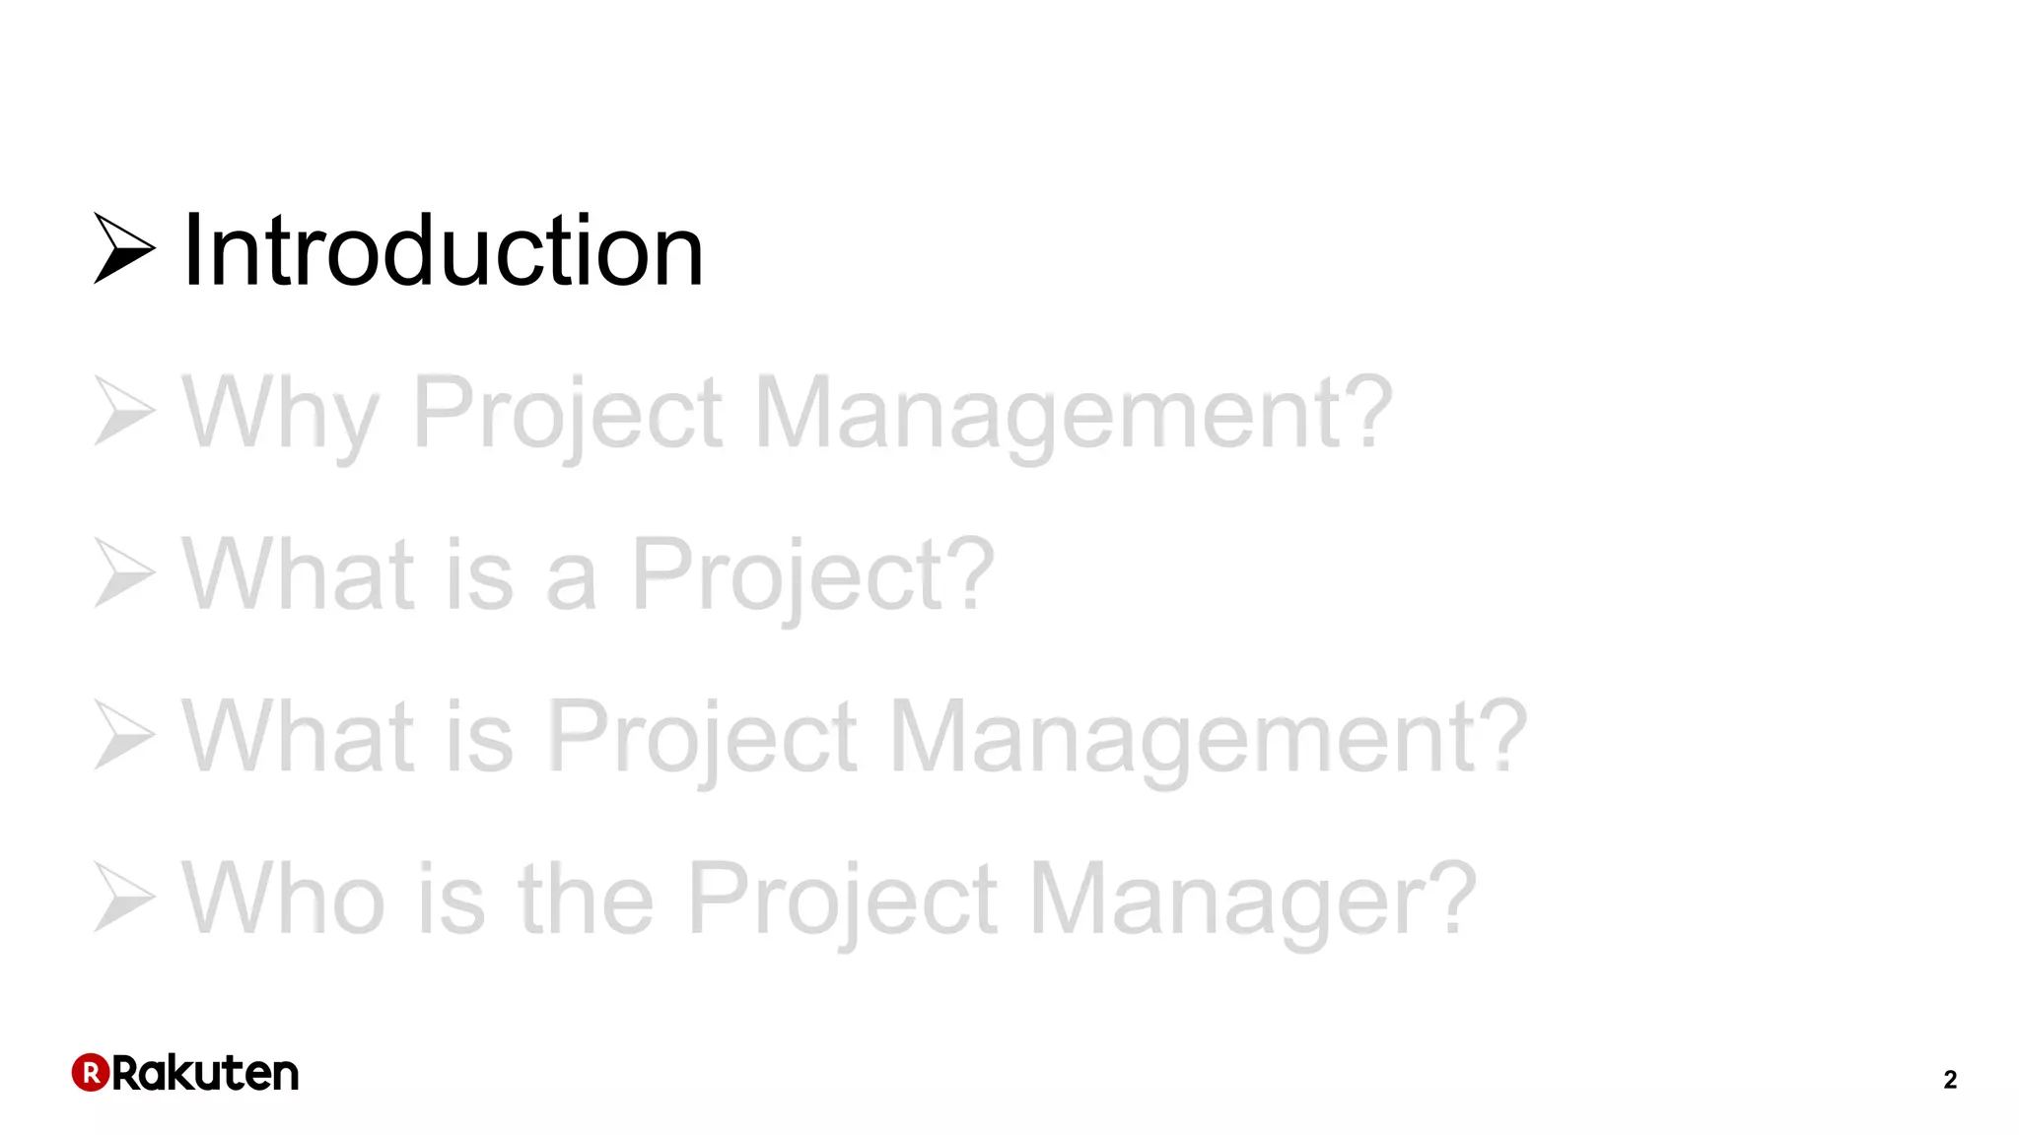
Task: Select the Why Project Management? line
Action: click(787, 415)
